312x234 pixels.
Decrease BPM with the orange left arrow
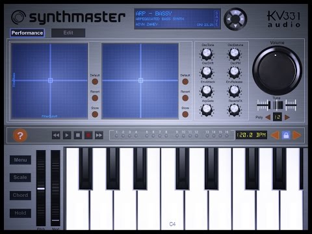(275, 135)
